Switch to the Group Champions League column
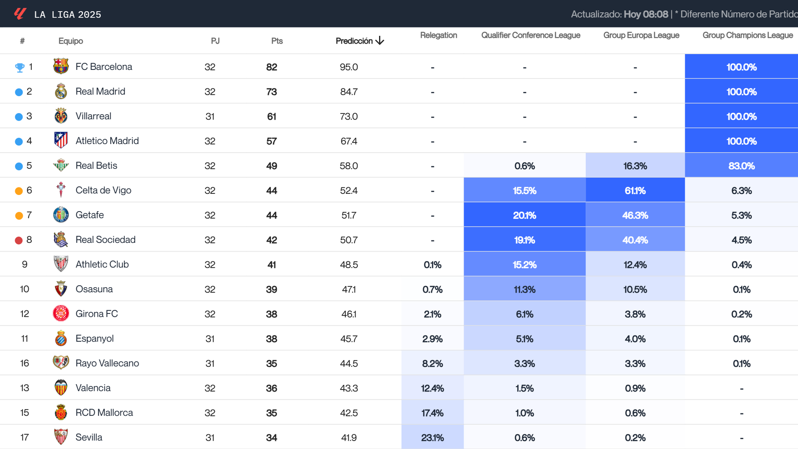This screenshot has height=449, width=798. (x=747, y=35)
